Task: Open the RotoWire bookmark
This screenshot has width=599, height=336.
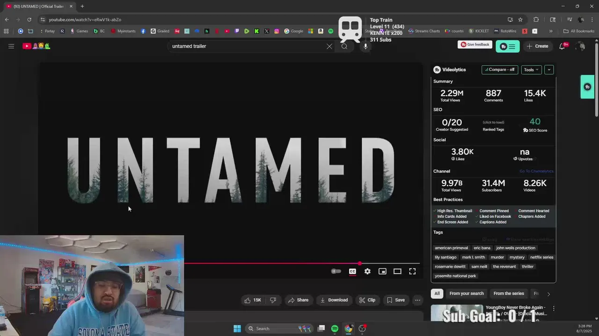Action: (504, 31)
